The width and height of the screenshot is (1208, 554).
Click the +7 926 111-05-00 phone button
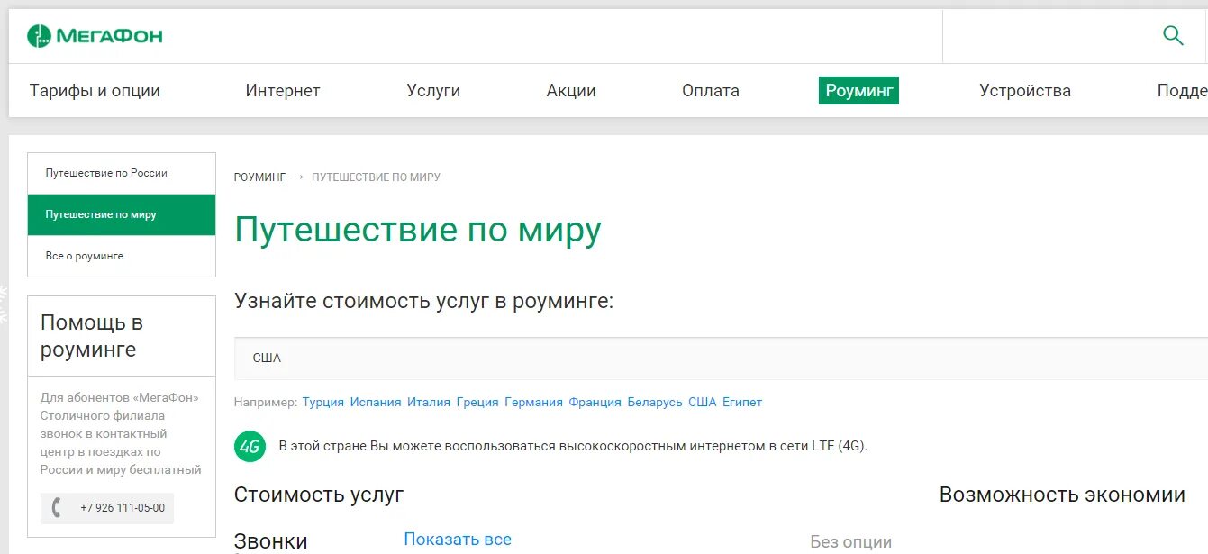coord(107,508)
